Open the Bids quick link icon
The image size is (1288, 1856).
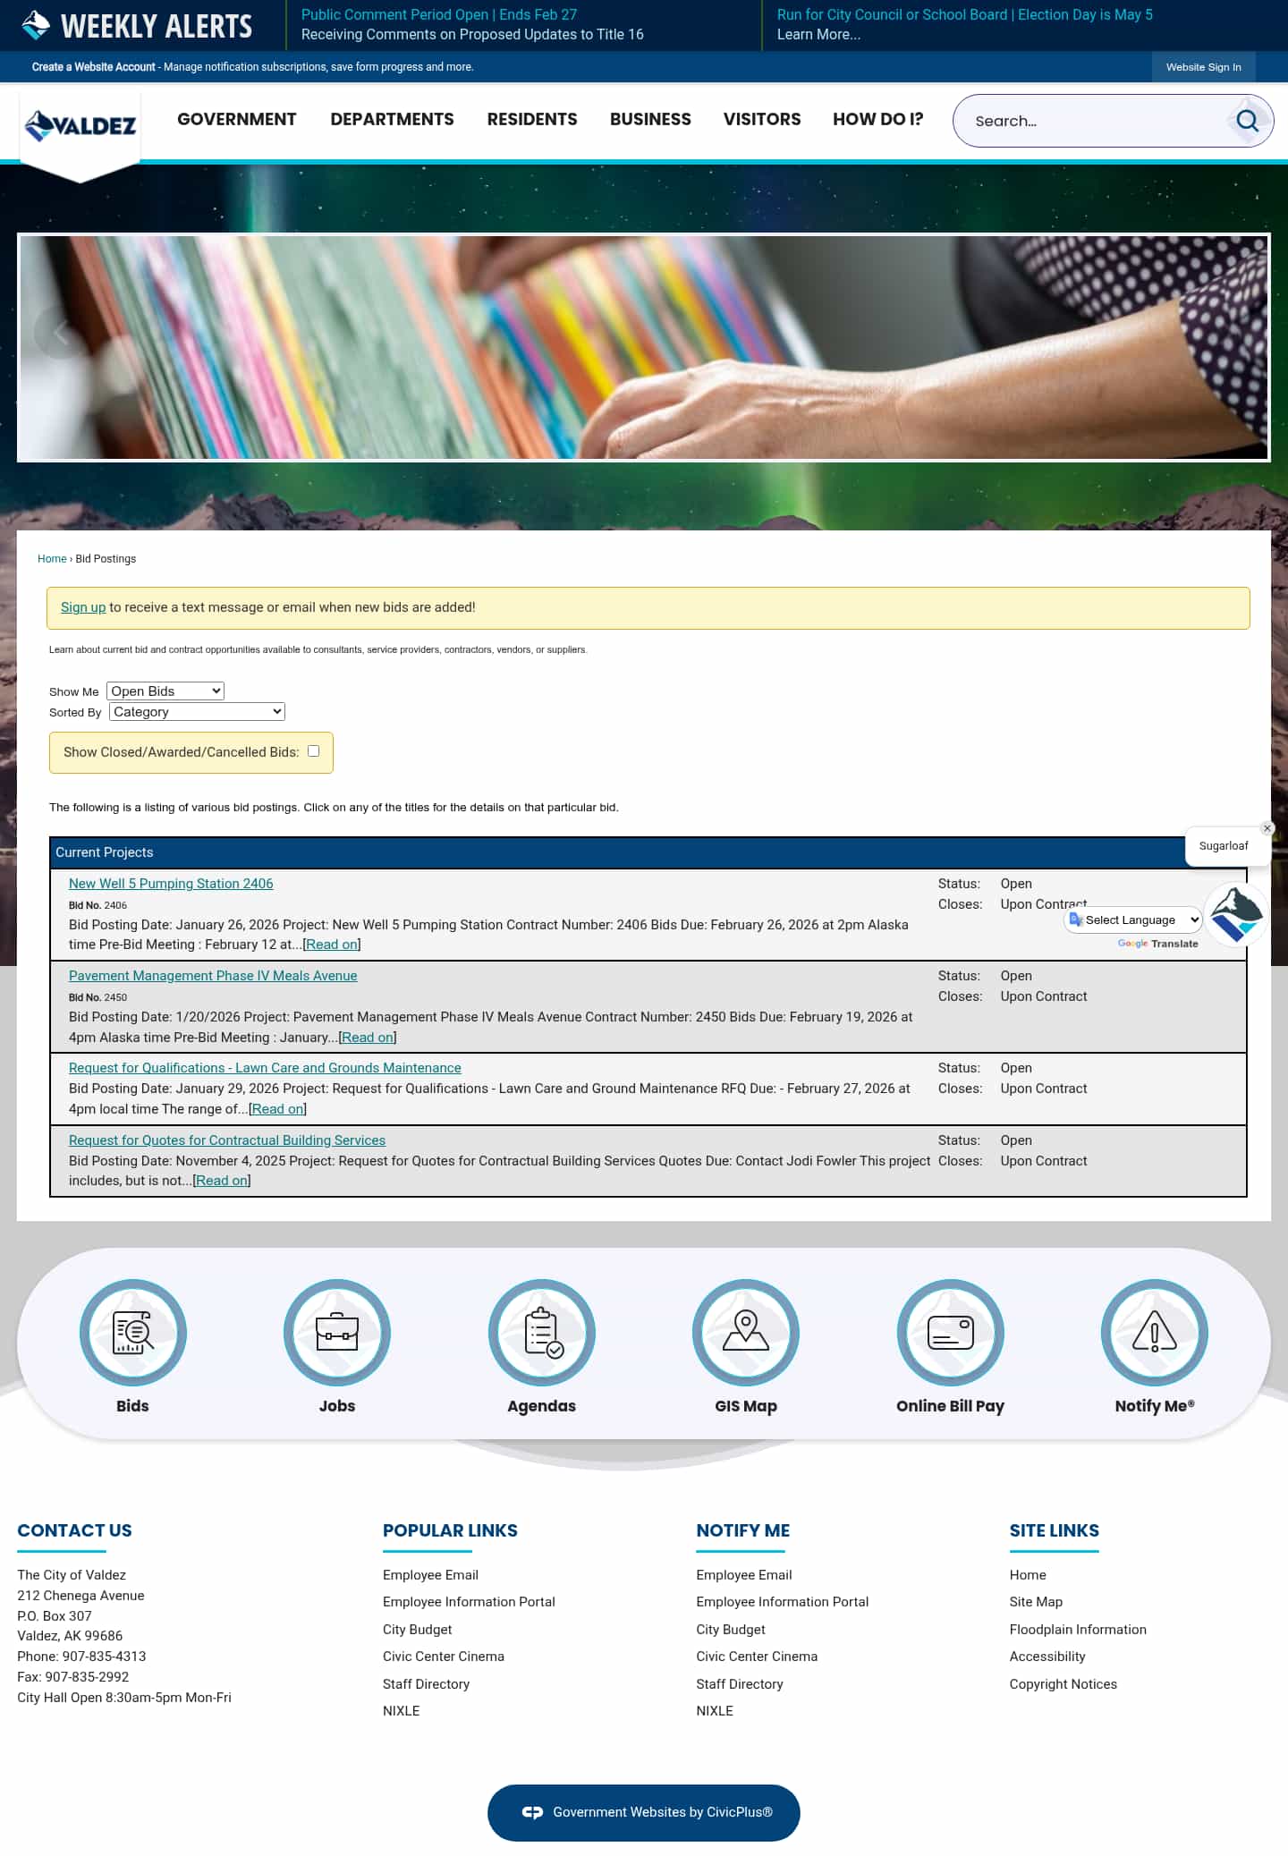[x=132, y=1333]
